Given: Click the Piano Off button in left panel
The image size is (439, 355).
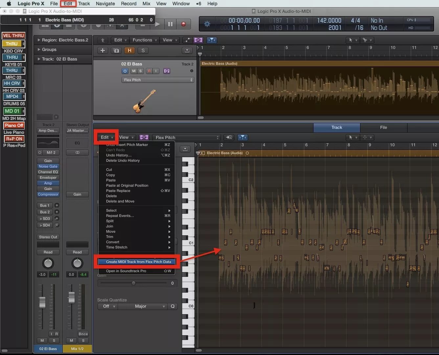Looking at the screenshot, I should (x=14, y=125).
